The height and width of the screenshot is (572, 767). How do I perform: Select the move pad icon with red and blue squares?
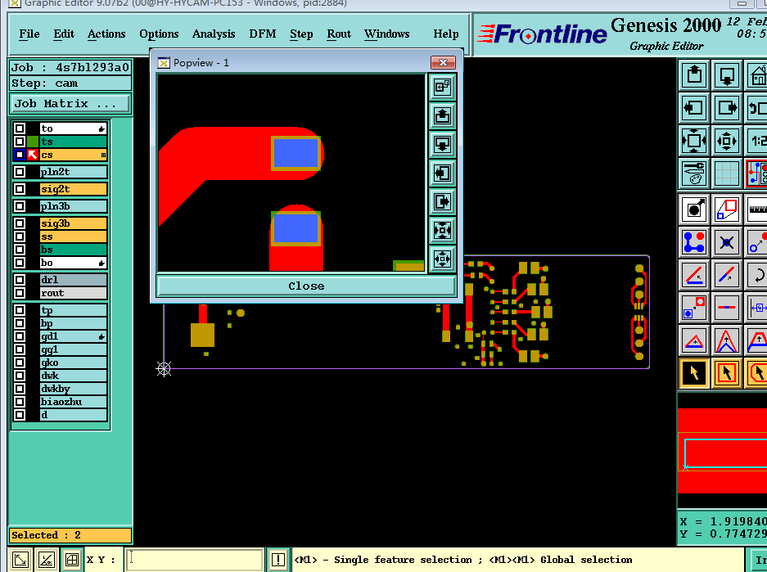[x=694, y=308]
